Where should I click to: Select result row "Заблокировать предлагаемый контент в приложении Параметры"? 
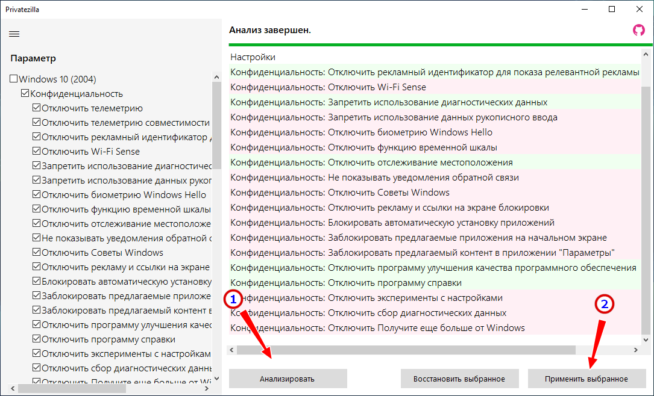[x=435, y=252]
